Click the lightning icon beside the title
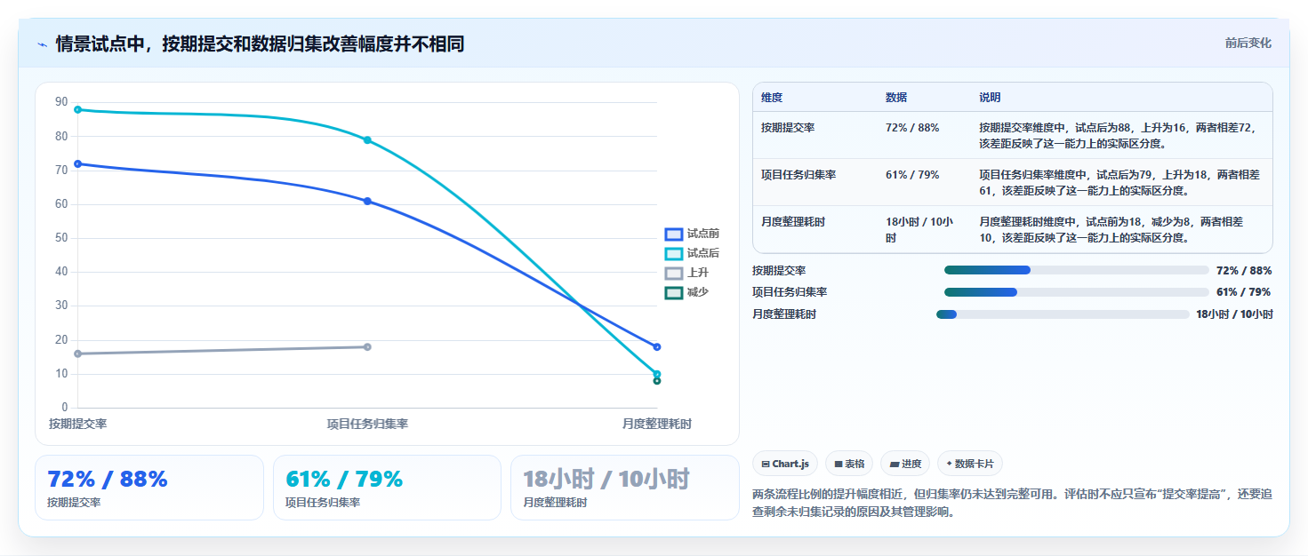1308x556 pixels. tap(42, 44)
